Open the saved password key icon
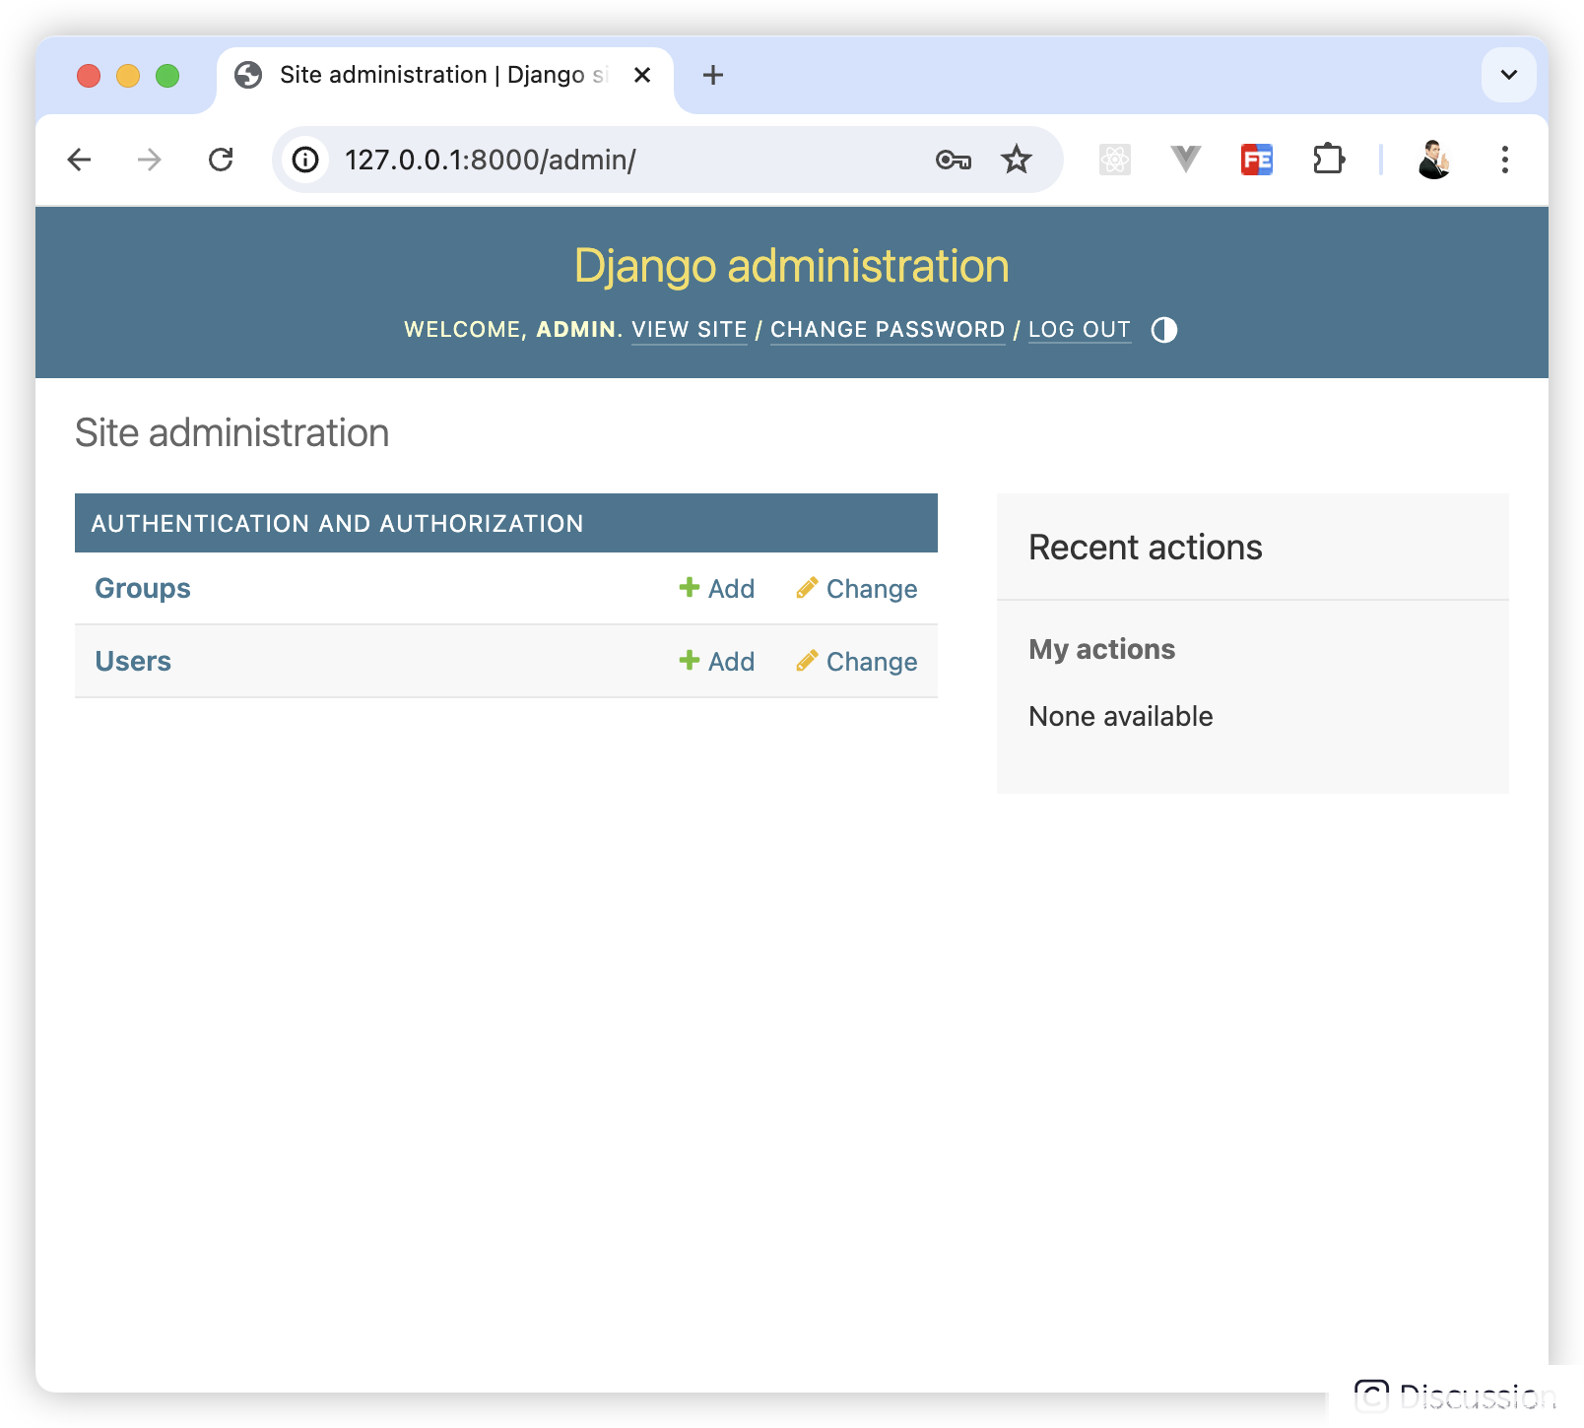Image resolution: width=1584 pixels, height=1428 pixels. [x=953, y=160]
